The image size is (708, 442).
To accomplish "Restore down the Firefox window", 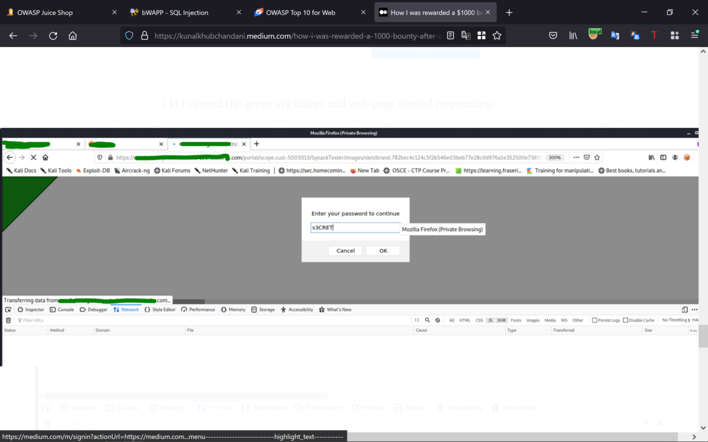I will [670, 12].
